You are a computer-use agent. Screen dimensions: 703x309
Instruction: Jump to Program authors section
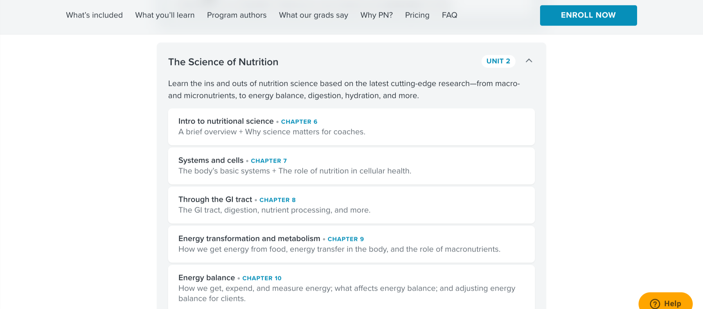pyautogui.click(x=237, y=15)
